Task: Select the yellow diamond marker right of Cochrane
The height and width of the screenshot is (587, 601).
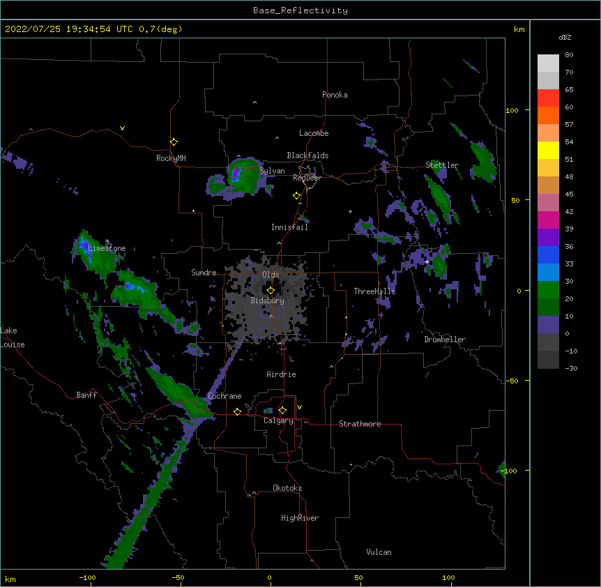Action: [237, 411]
